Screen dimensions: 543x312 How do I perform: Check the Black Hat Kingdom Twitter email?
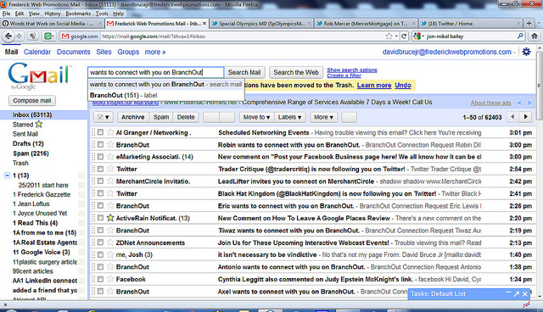(100, 193)
